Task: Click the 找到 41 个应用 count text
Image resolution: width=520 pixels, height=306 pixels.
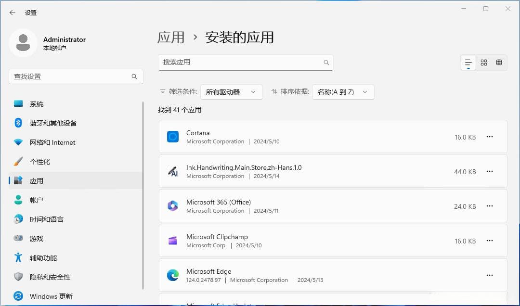Action: [x=180, y=110]
